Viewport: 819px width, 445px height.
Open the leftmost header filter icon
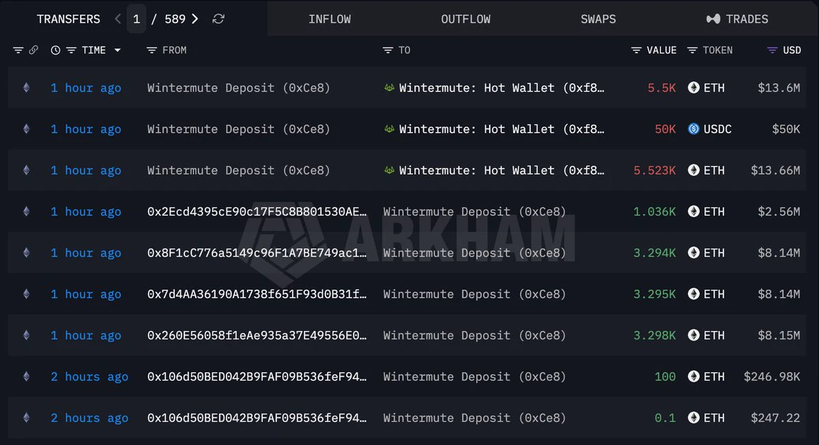coord(18,50)
